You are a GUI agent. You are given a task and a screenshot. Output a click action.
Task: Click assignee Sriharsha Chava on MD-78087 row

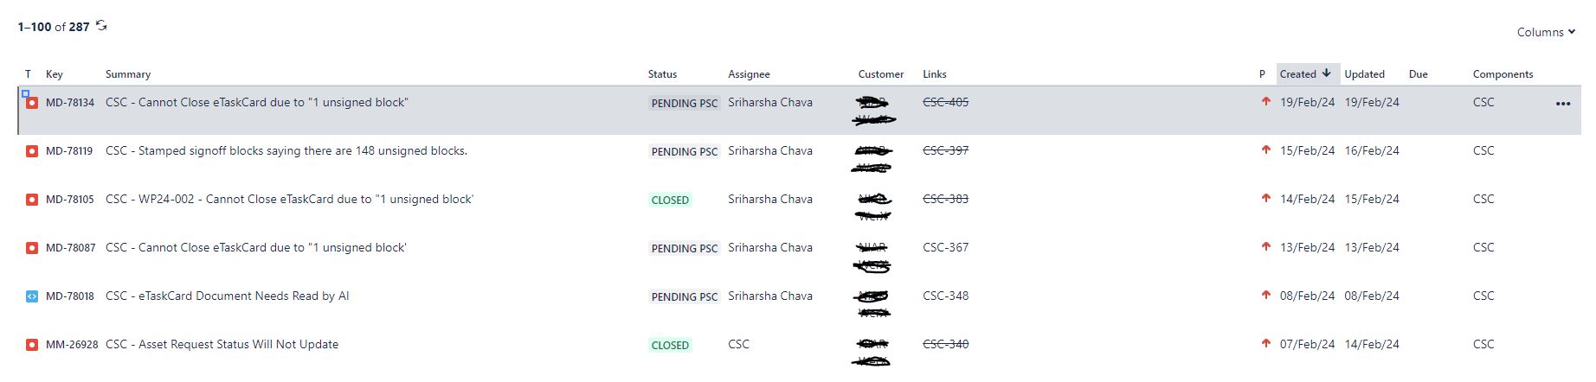pos(769,247)
